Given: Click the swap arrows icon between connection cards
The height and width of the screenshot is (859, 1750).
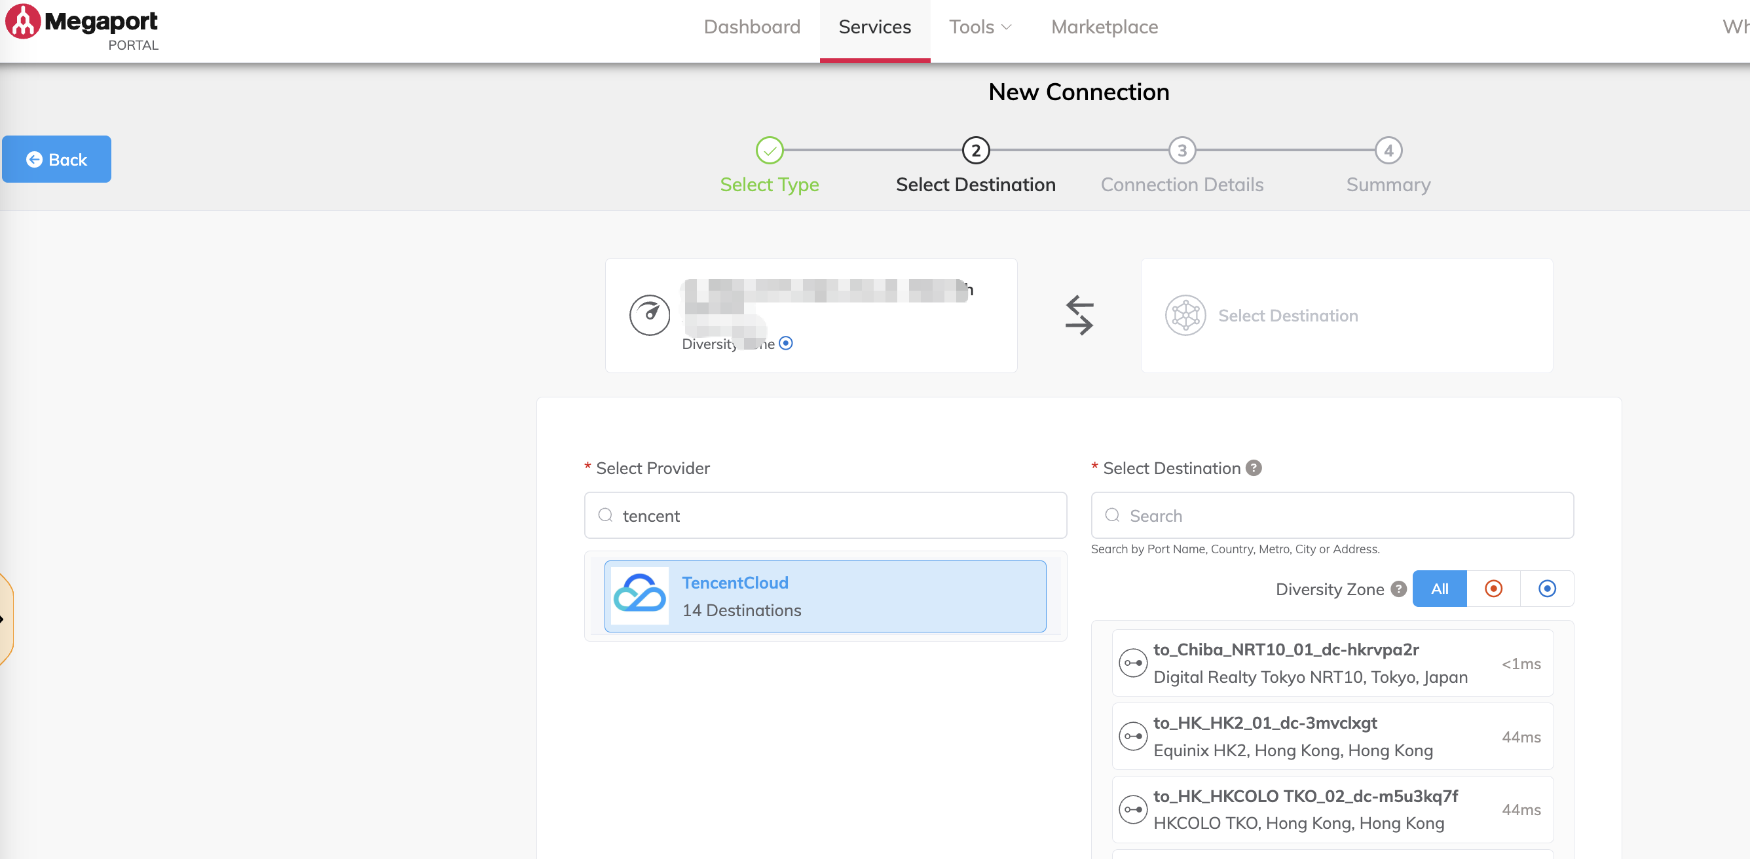Looking at the screenshot, I should [x=1079, y=315].
